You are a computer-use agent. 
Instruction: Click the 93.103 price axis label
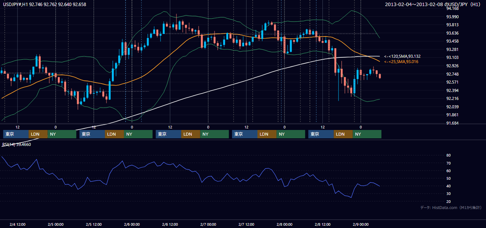[x=452, y=57]
